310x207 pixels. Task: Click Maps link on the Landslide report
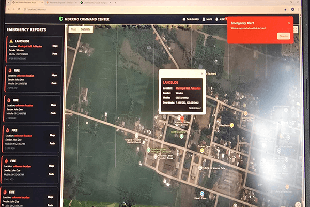pyautogui.click(x=54, y=47)
